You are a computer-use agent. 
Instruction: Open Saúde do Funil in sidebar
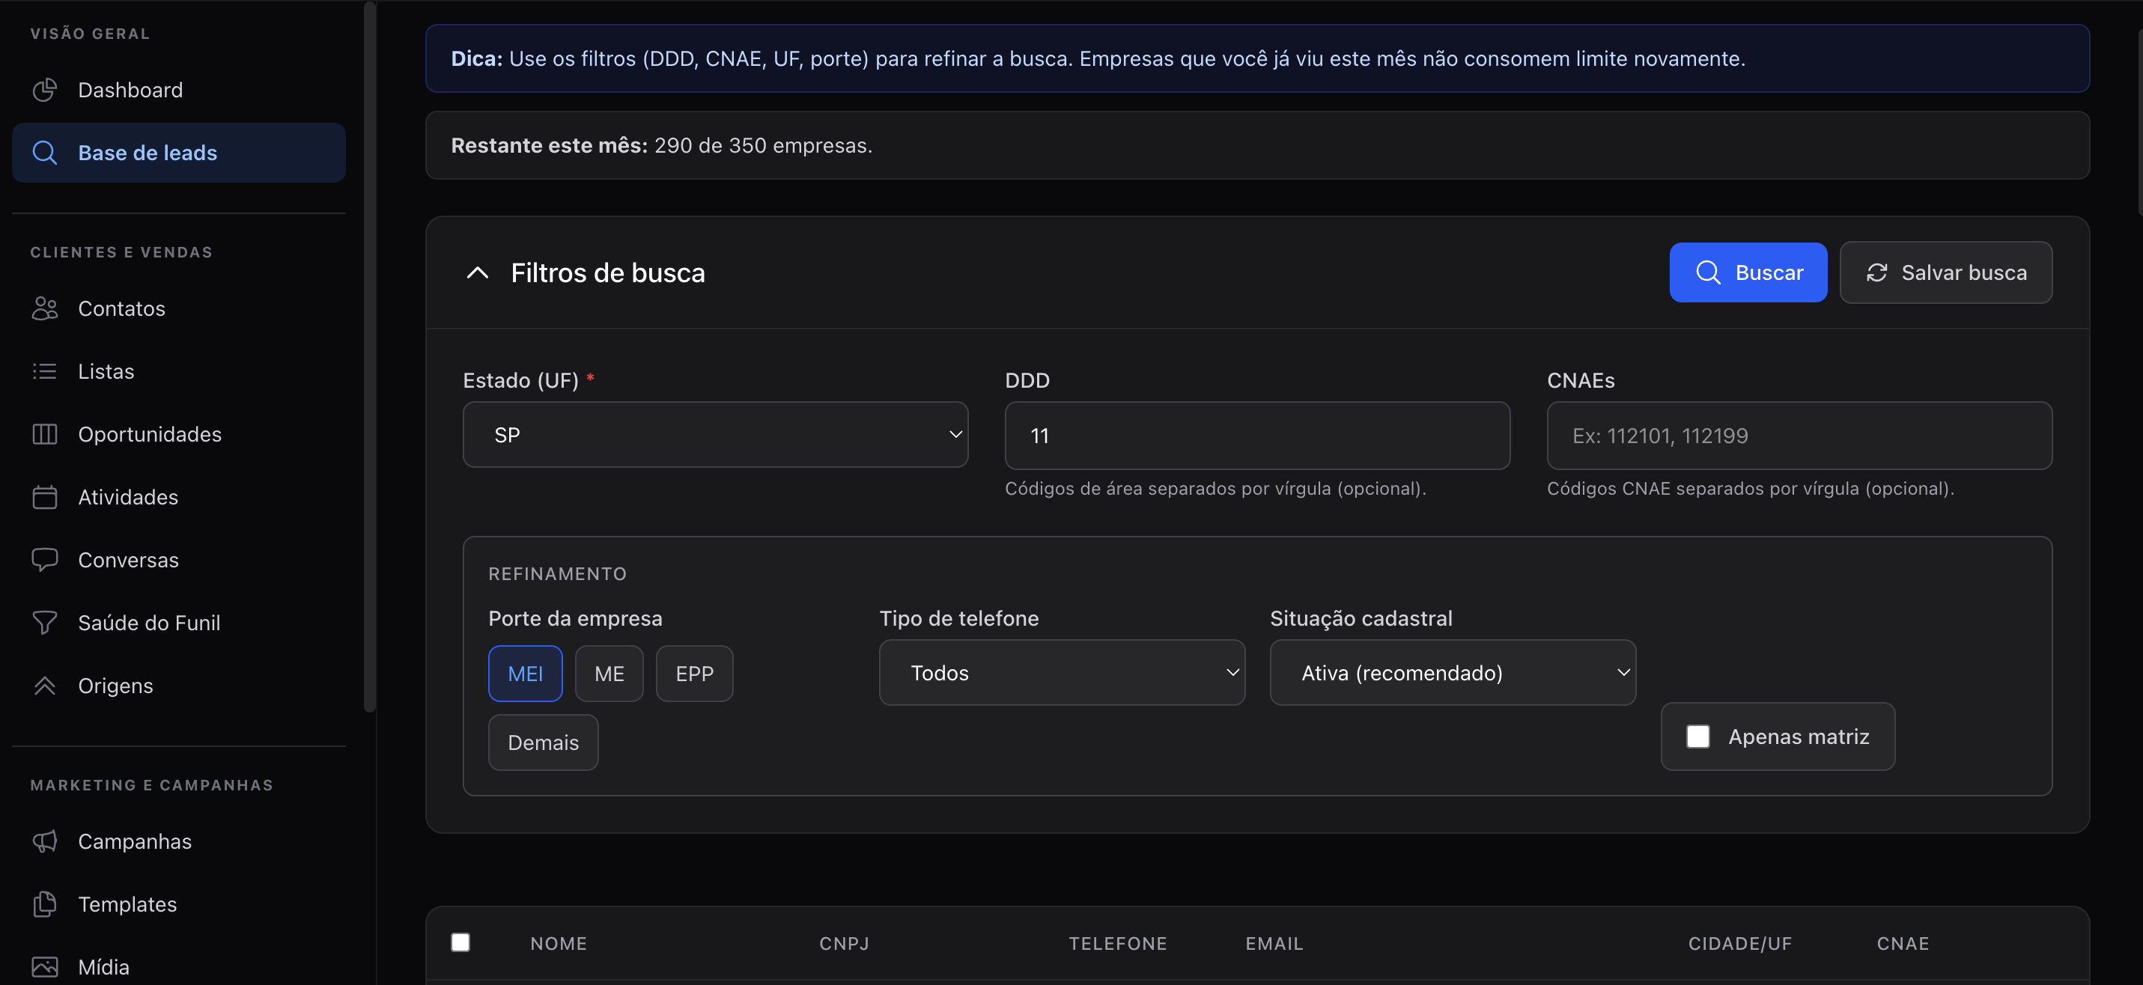(x=179, y=622)
